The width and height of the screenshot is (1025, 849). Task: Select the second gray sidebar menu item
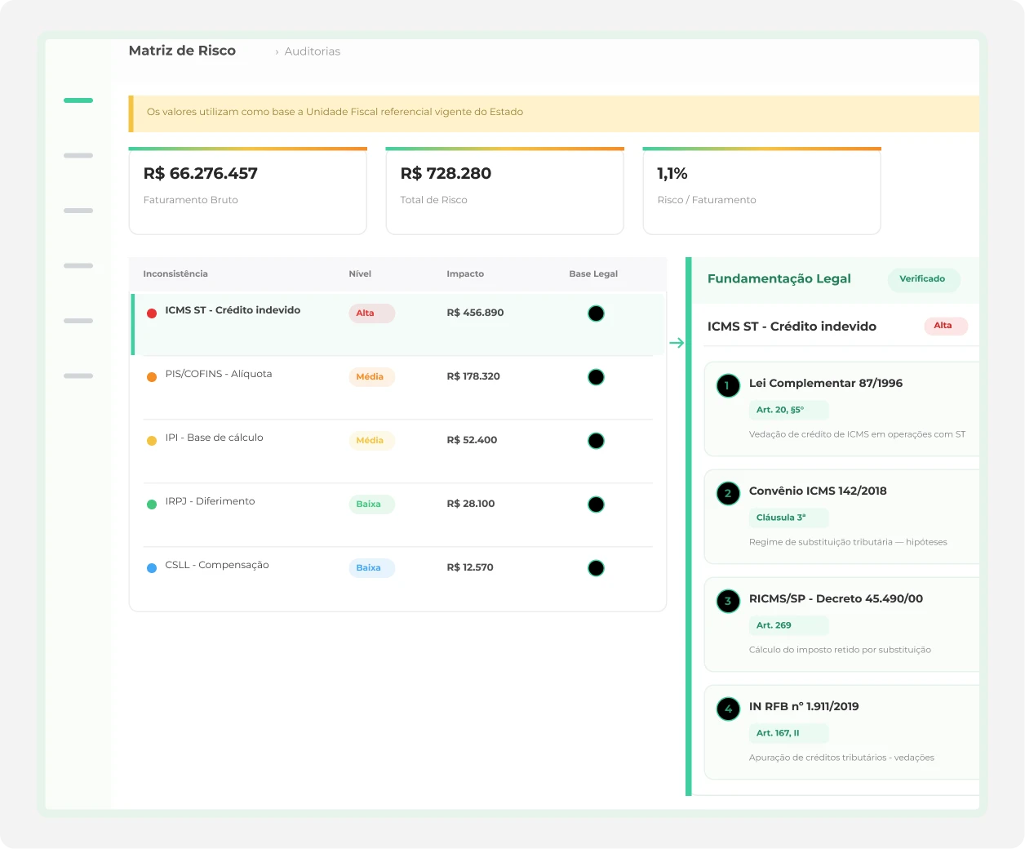click(78, 211)
